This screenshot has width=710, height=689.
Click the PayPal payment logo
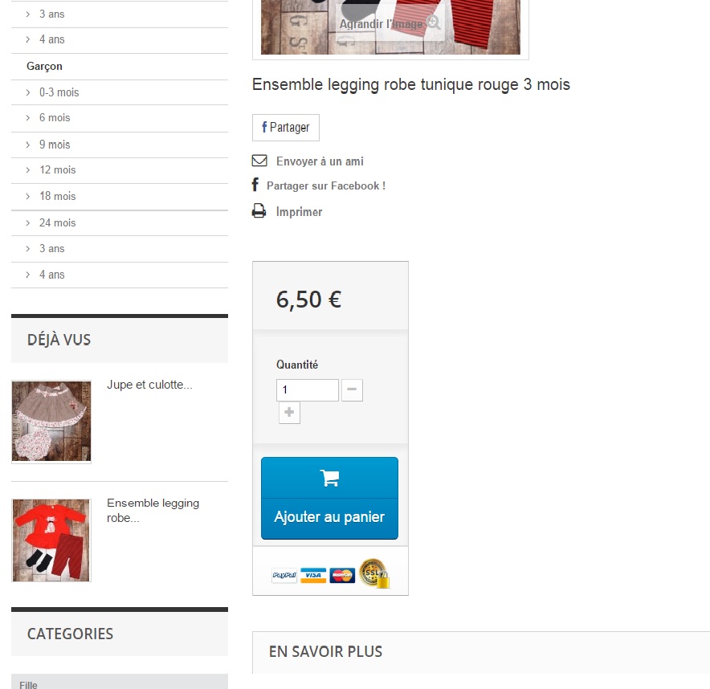(x=284, y=575)
